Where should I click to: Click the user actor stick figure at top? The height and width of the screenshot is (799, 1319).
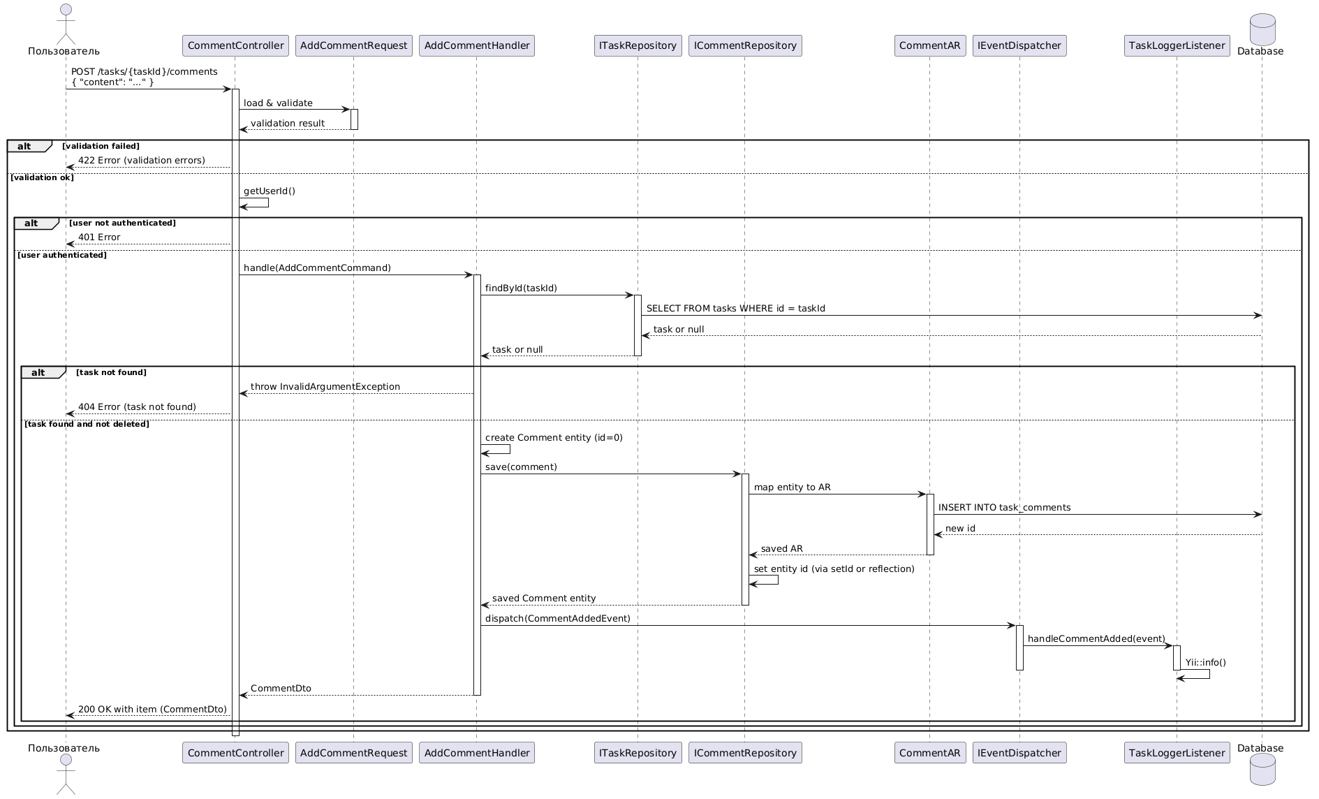tap(66, 22)
